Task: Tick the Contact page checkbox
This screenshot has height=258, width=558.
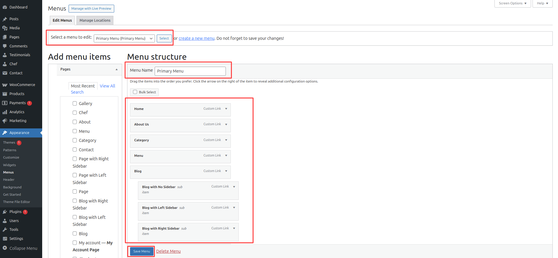Action: click(75, 150)
